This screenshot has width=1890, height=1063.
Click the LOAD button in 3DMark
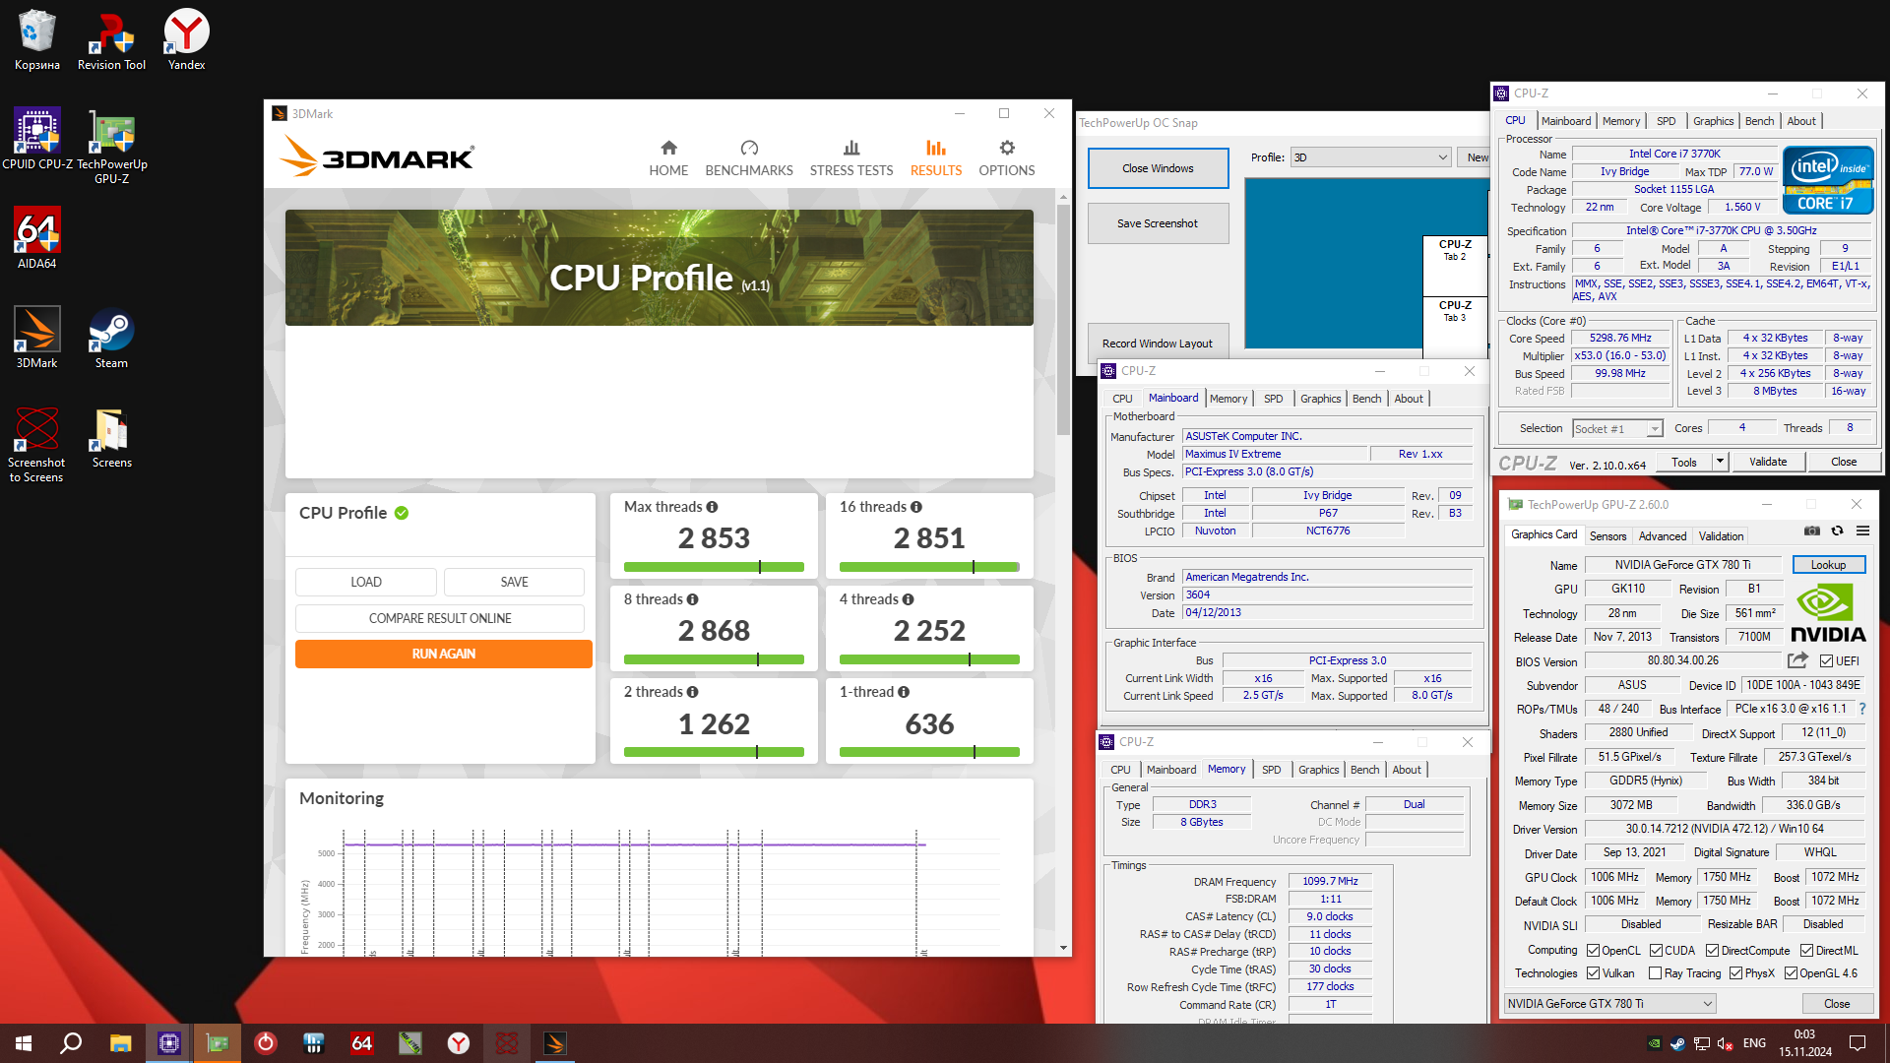[366, 582]
